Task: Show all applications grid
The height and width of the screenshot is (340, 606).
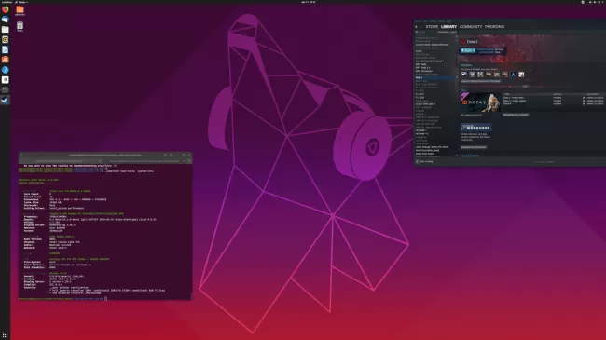Action: 5,335
